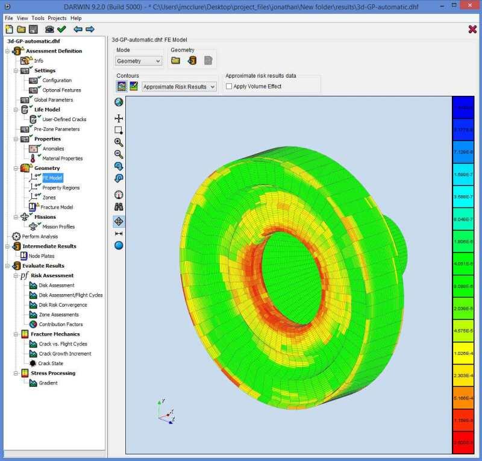
Task: Open the Mode dropdown showing Geometry
Action: [x=139, y=61]
